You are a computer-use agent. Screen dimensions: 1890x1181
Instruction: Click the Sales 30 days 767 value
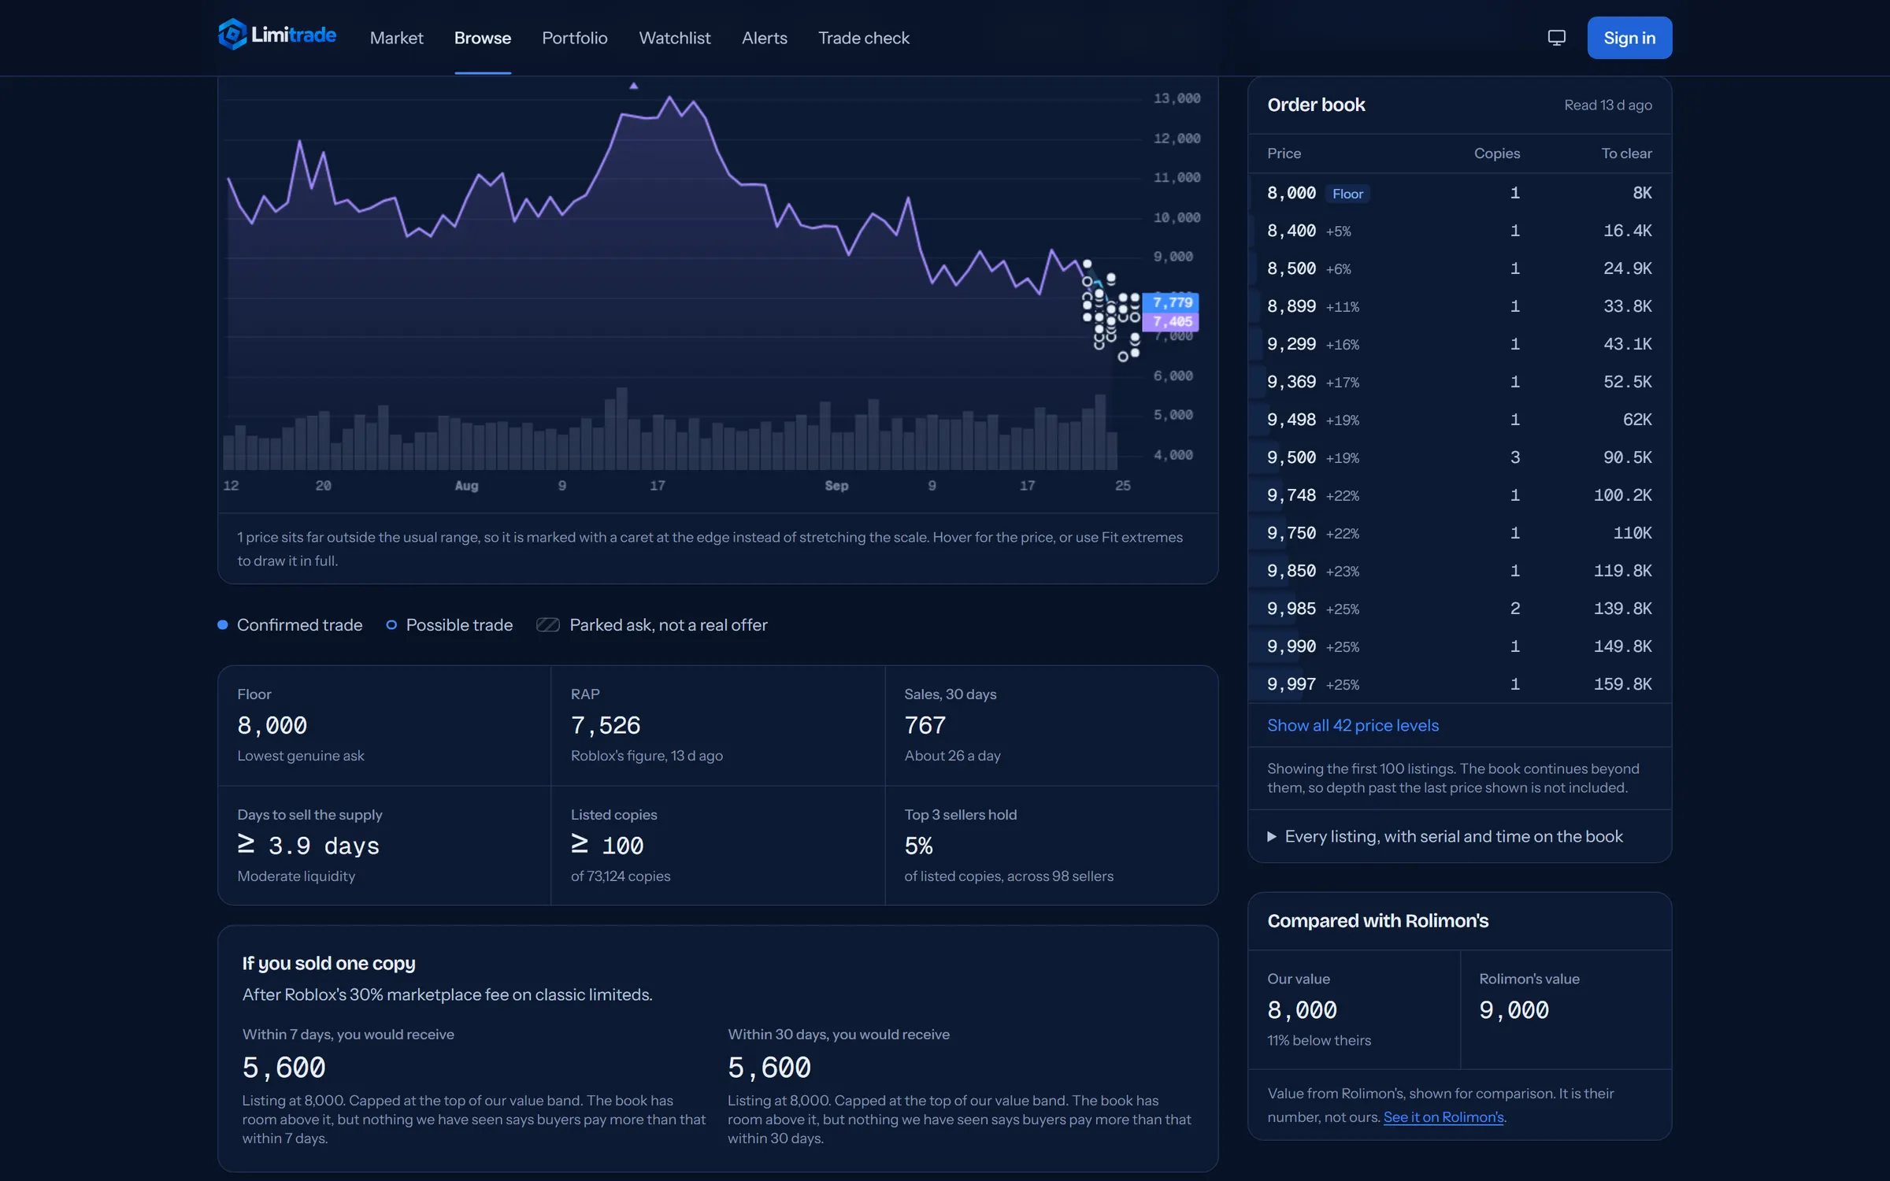(925, 725)
